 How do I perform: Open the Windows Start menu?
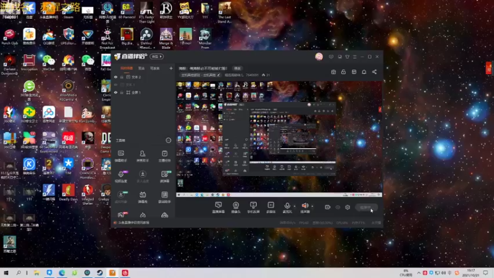click(6, 273)
